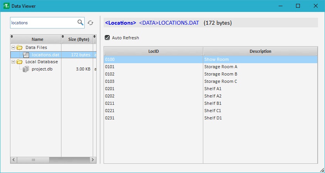Screen dimensions: 325x173
Task: Click the refresh arrows icon
Action: pyautogui.click(x=90, y=23)
